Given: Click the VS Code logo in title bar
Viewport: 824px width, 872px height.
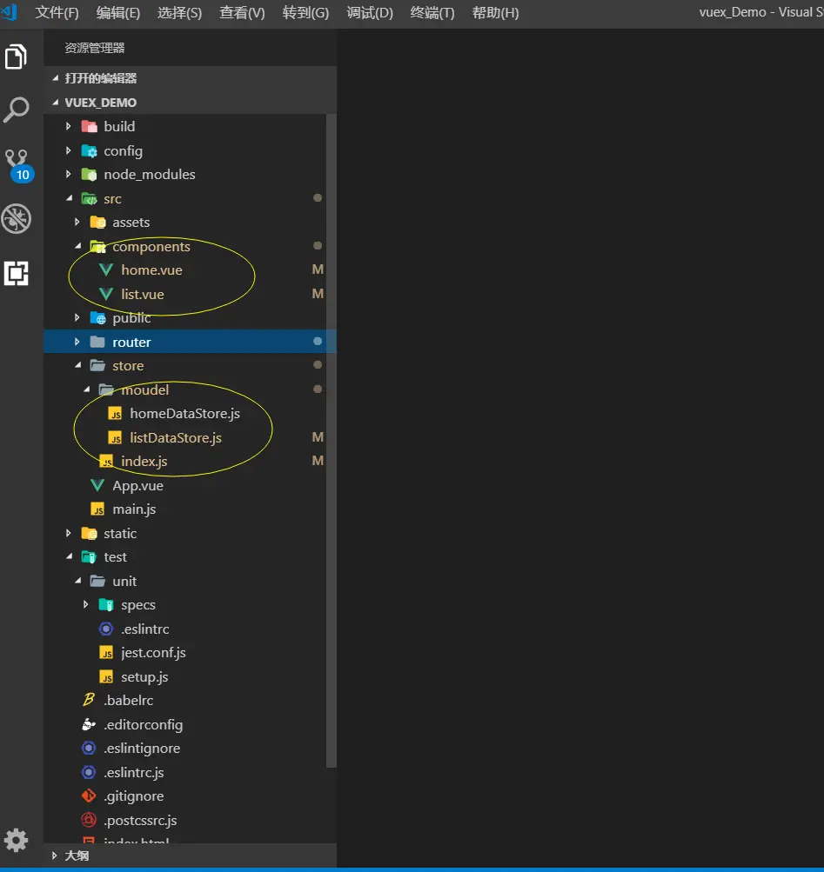Looking at the screenshot, I should (x=9, y=11).
